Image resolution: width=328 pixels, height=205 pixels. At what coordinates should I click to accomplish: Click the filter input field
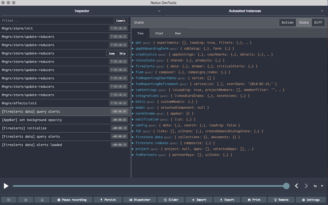click(56, 21)
